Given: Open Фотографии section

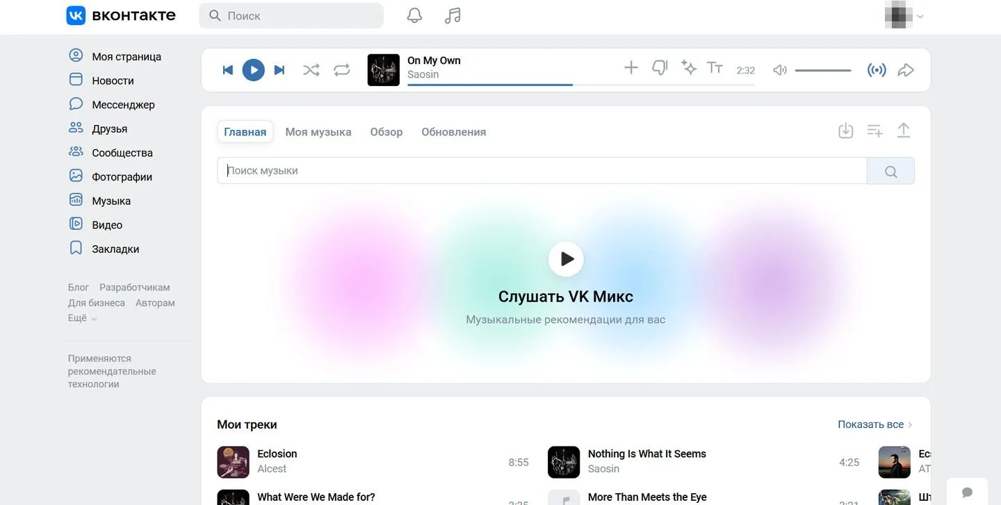Looking at the screenshot, I should point(111,177).
